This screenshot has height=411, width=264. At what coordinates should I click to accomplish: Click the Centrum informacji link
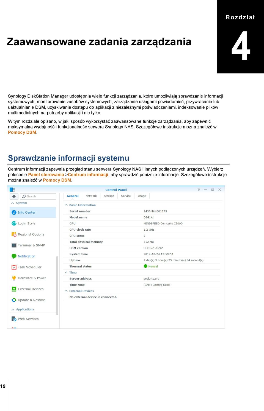pyautogui.click(x=88, y=175)
